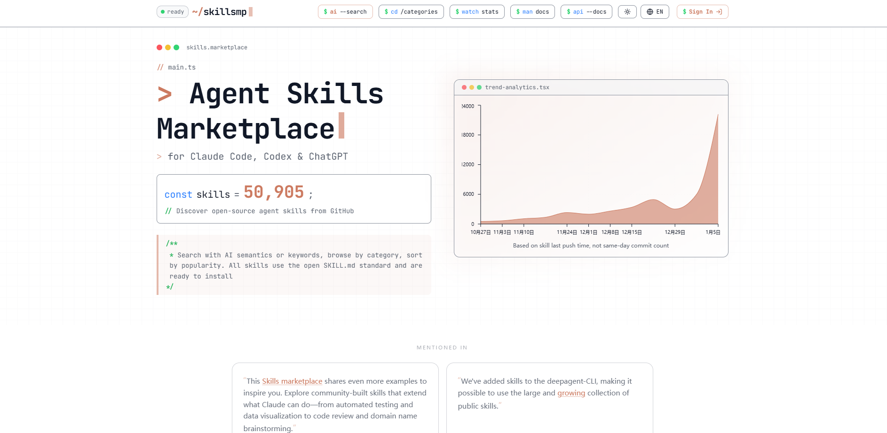This screenshot has width=887, height=433.
Task: Open the watch stats nav item
Action: [x=477, y=12]
